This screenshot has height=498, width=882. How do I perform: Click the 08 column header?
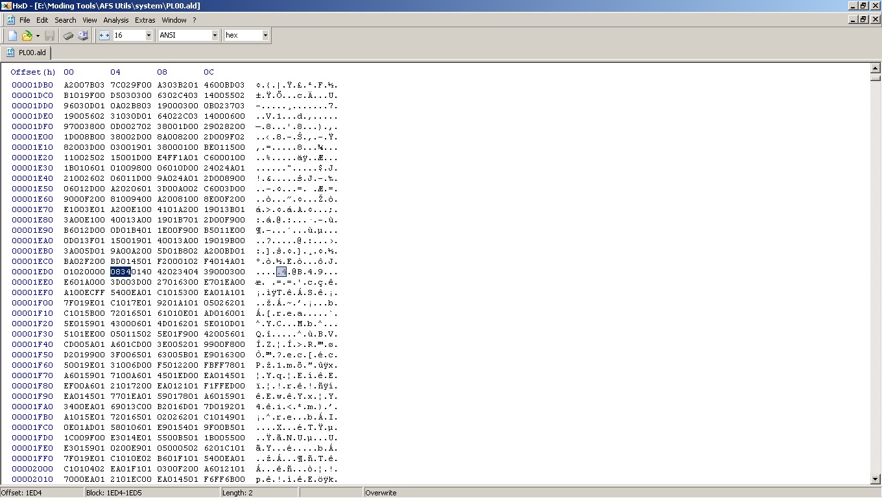click(x=162, y=72)
